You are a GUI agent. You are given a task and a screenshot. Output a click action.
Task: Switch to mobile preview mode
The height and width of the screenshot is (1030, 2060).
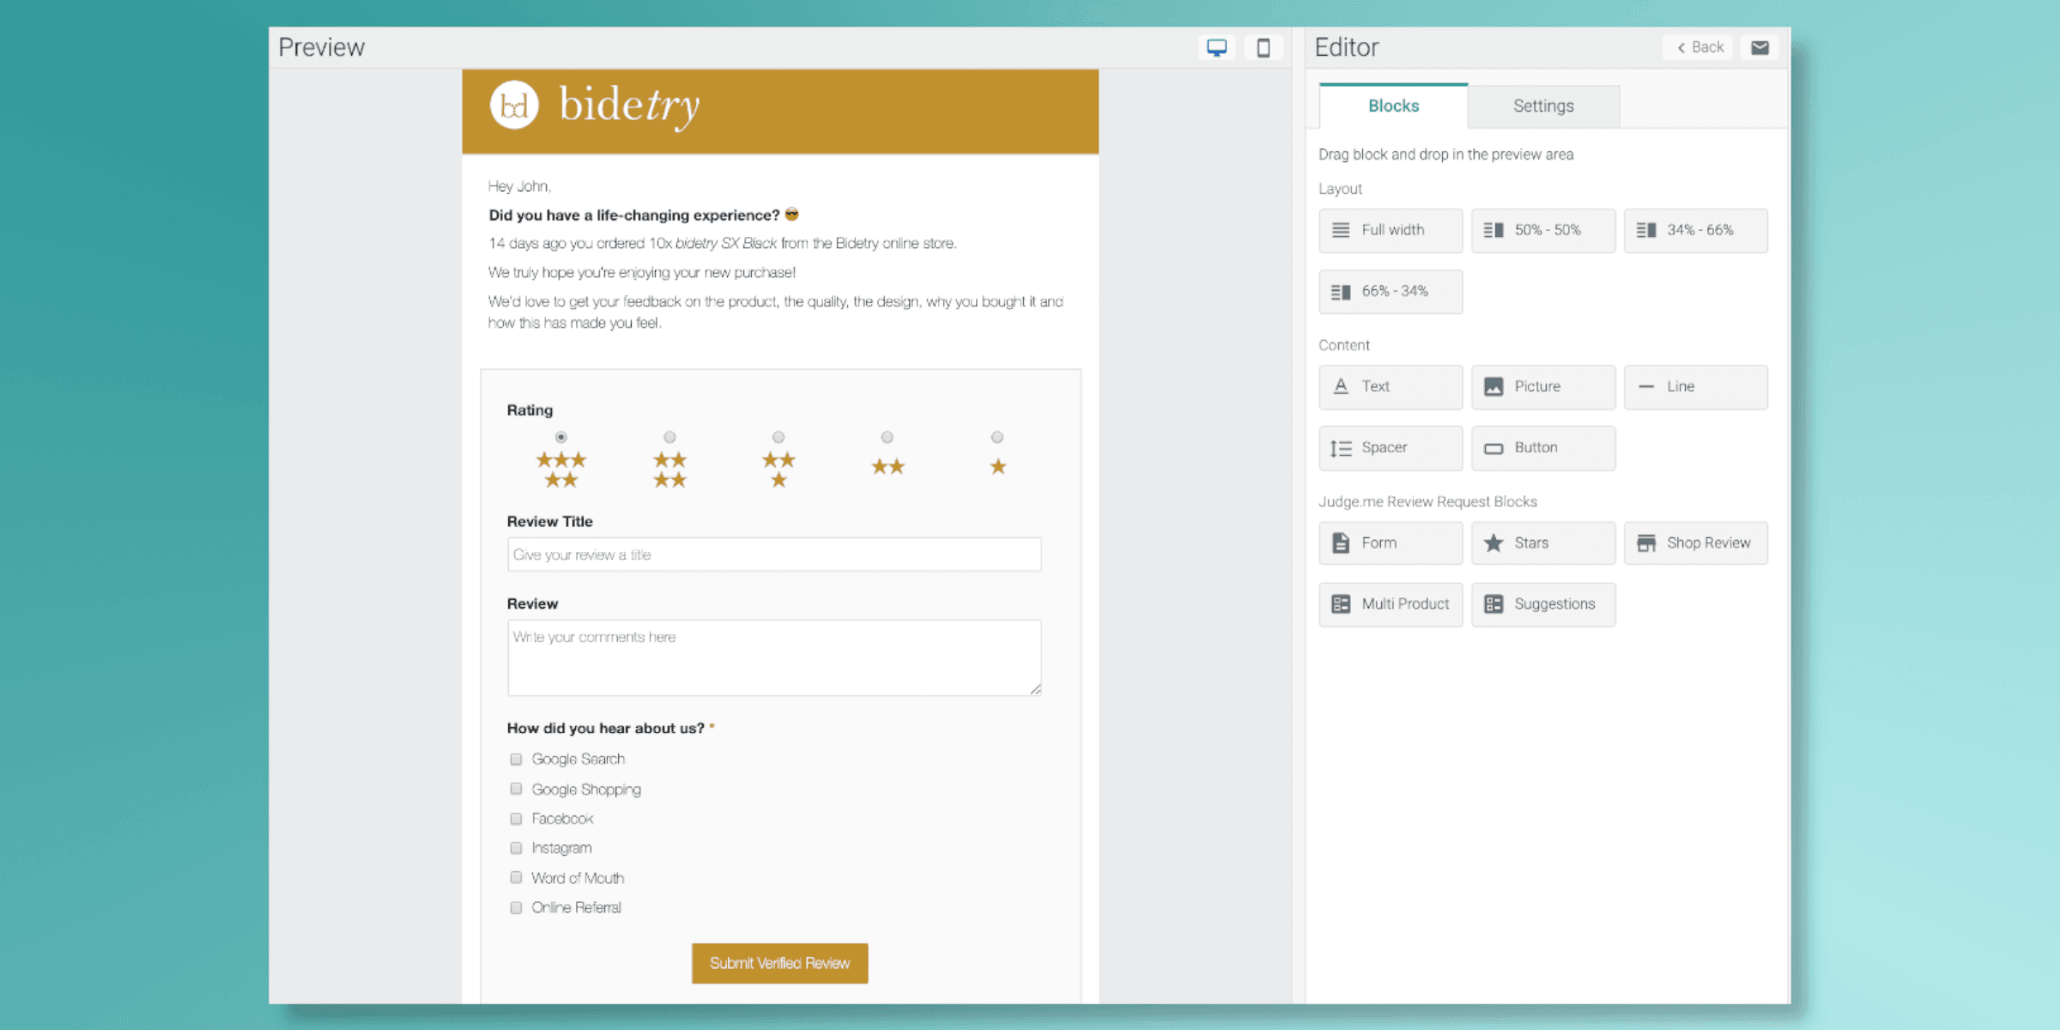click(x=1263, y=48)
